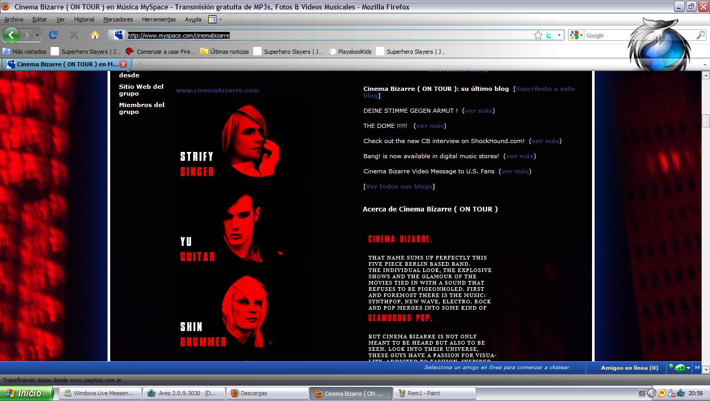The image size is (710, 401).
Task: Click the ES language indicator in the tray
Action: pos(642,393)
